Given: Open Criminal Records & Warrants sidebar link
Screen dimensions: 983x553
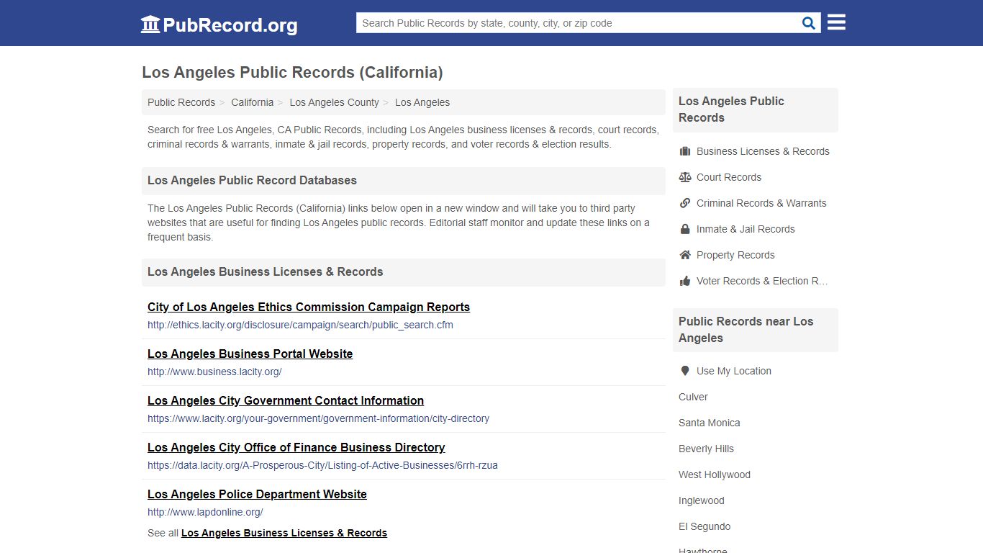Looking at the screenshot, I should [x=761, y=203].
